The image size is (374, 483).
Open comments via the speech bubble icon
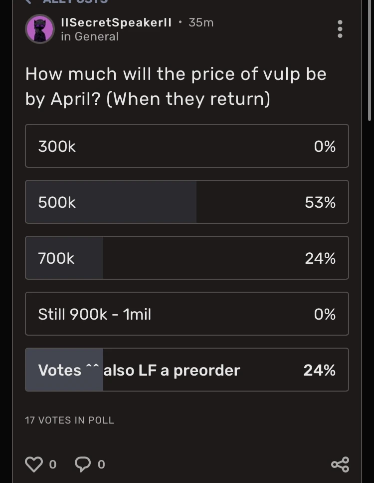point(82,464)
